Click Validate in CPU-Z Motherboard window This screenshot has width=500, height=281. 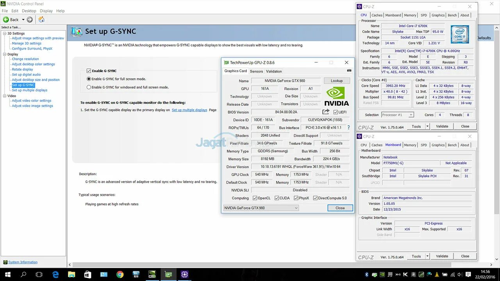(x=442, y=256)
